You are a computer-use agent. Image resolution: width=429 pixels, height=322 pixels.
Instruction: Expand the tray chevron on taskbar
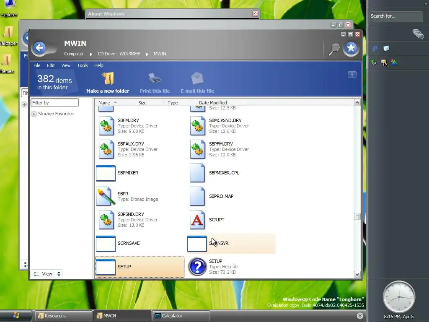(360, 316)
